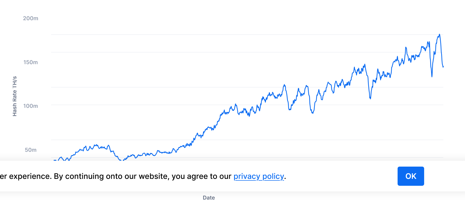The height and width of the screenshot is (208, 465).
Task: Click the early hump near 50m level
Action: click(x=96, y=145)
